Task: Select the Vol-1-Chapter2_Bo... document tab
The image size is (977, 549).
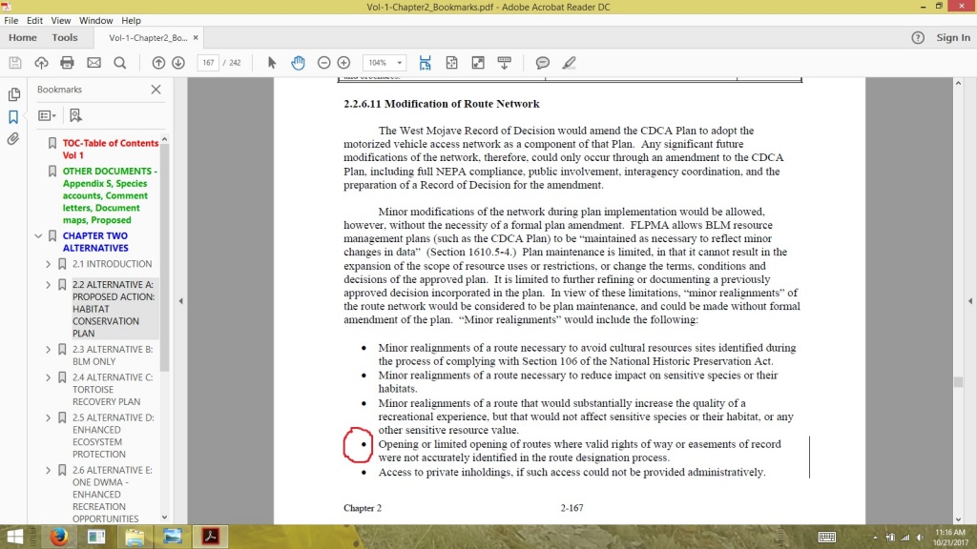Action: pos(148,37)
